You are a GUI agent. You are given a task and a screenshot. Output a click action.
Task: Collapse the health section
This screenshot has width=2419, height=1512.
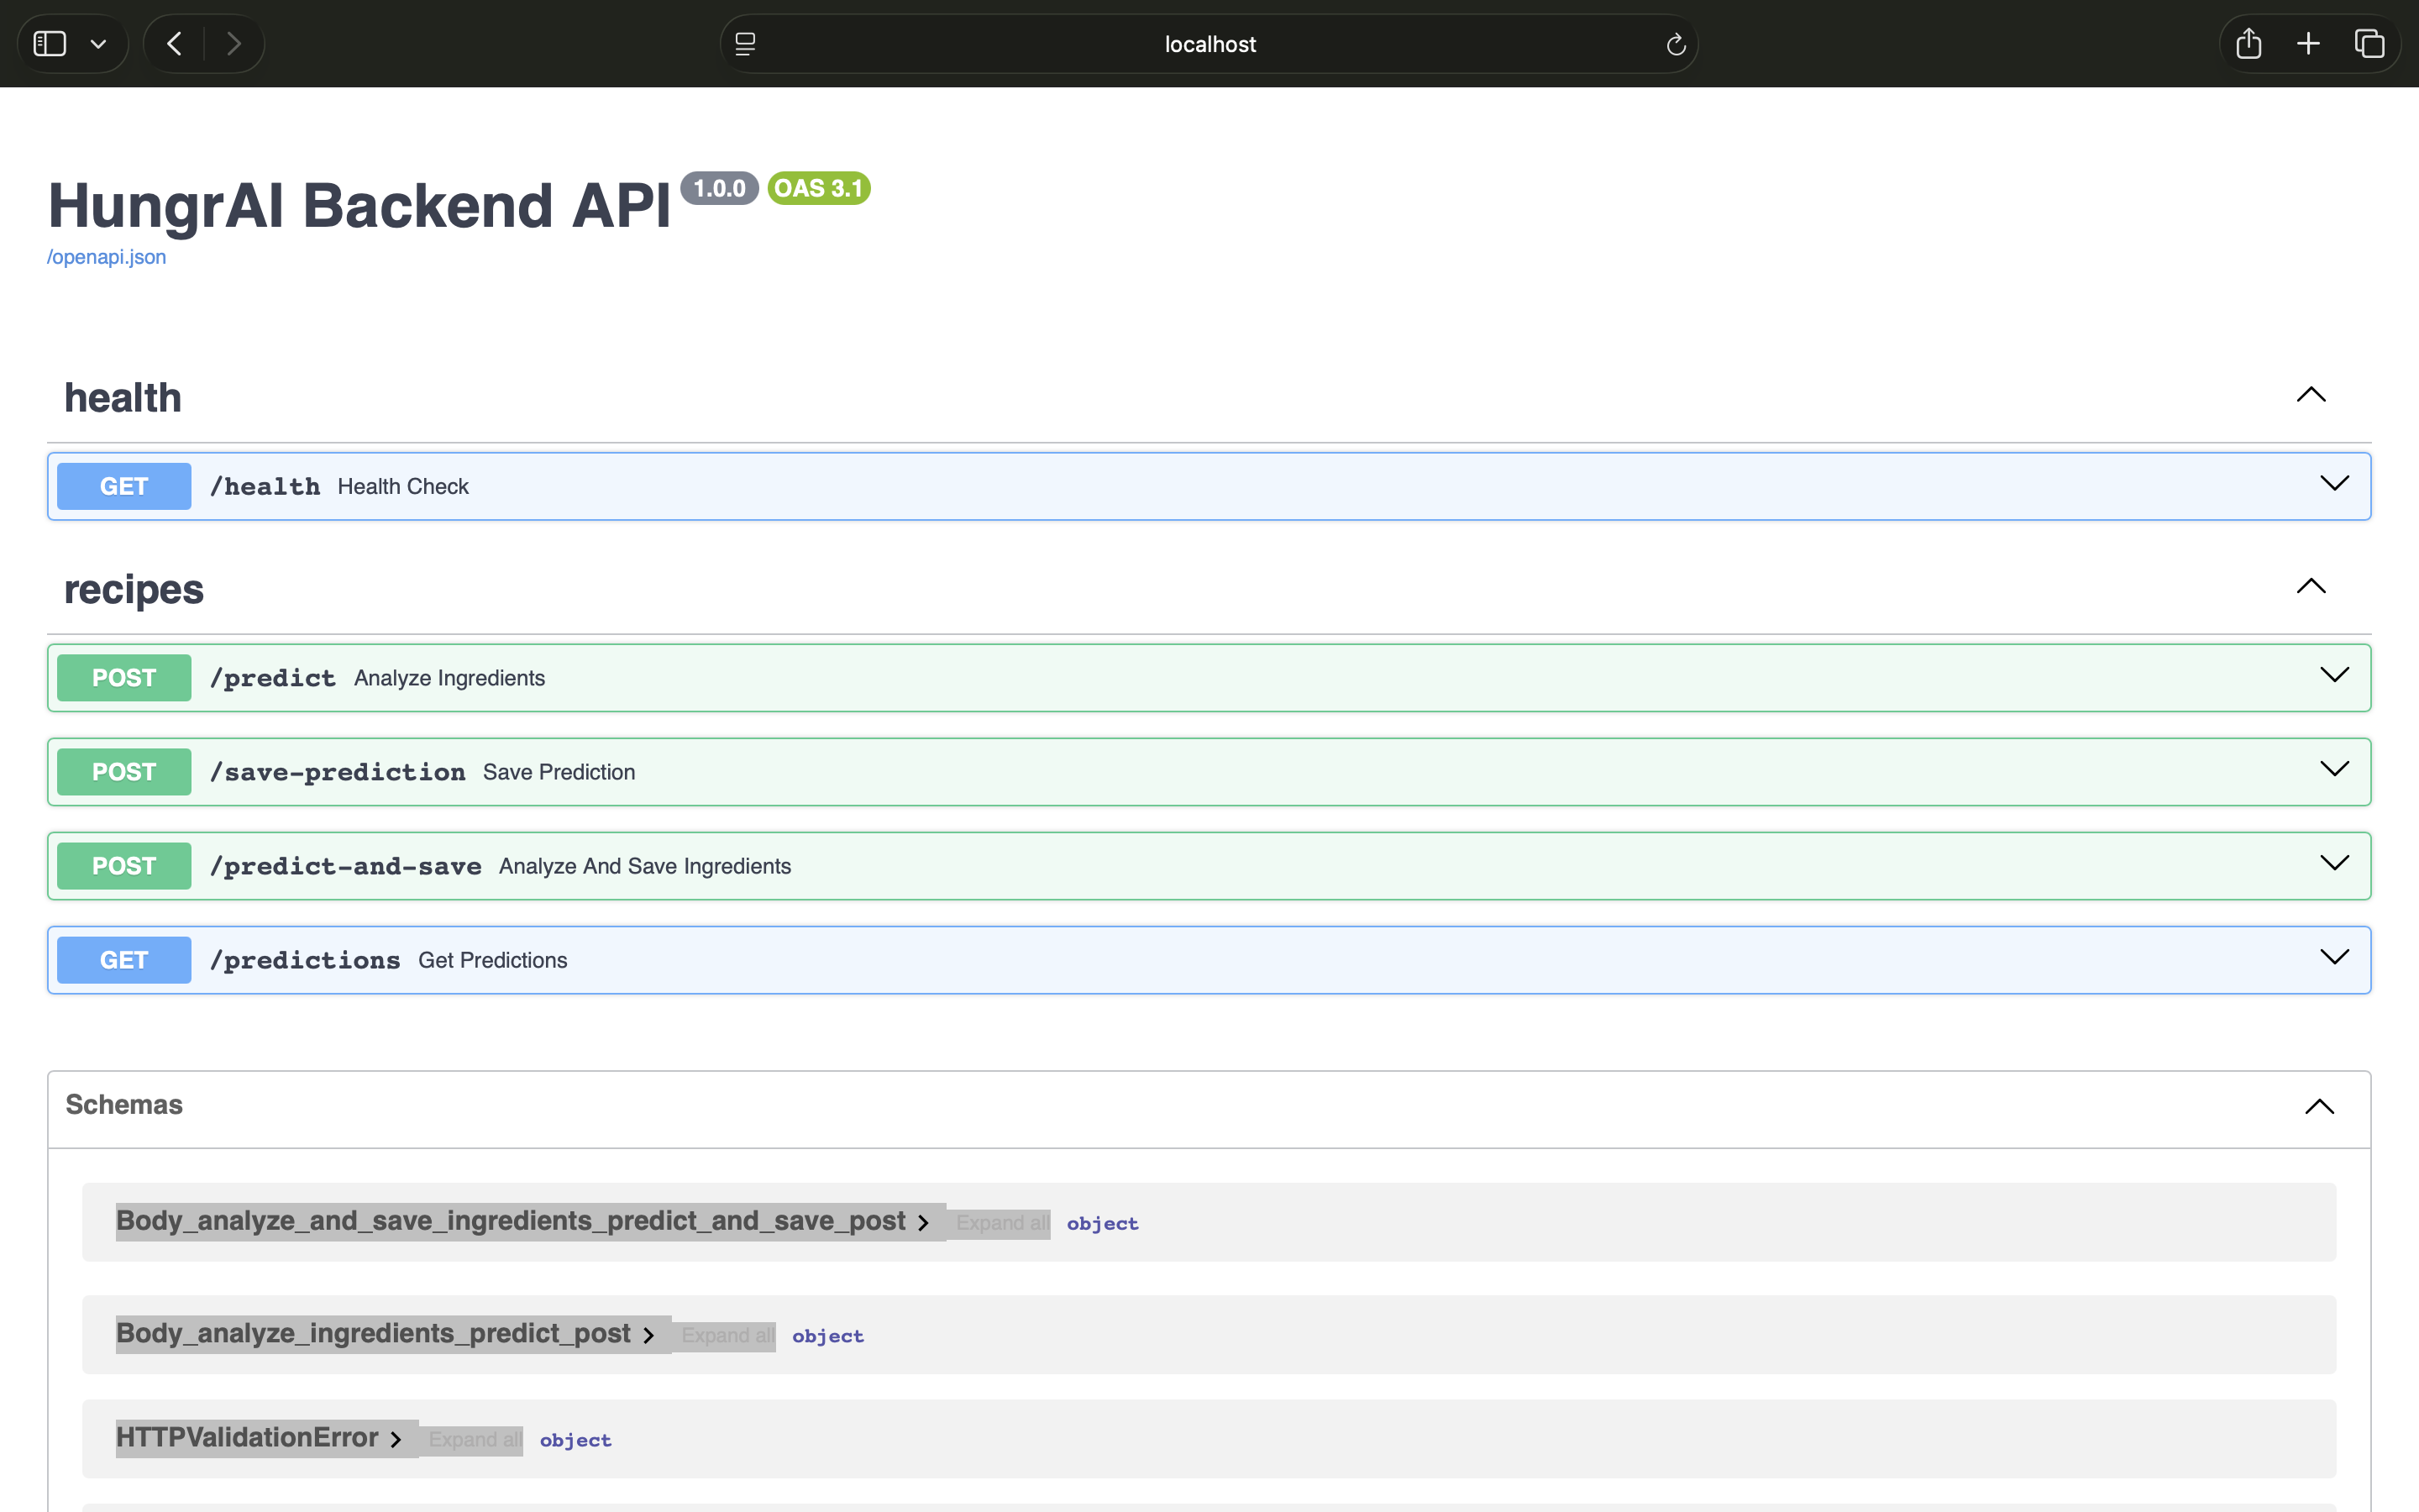coord(2310,395)
